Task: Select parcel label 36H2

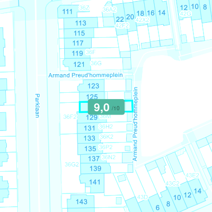Action: coord(106,127)
